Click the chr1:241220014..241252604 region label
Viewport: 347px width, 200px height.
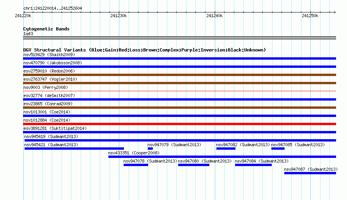[53, 8]
